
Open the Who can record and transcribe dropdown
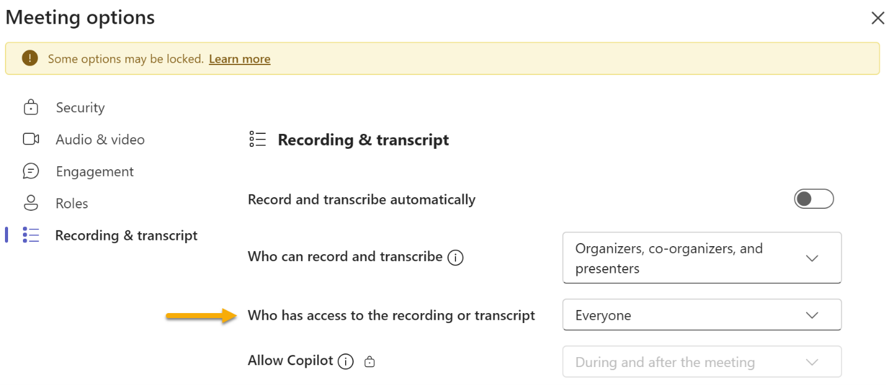702,258
